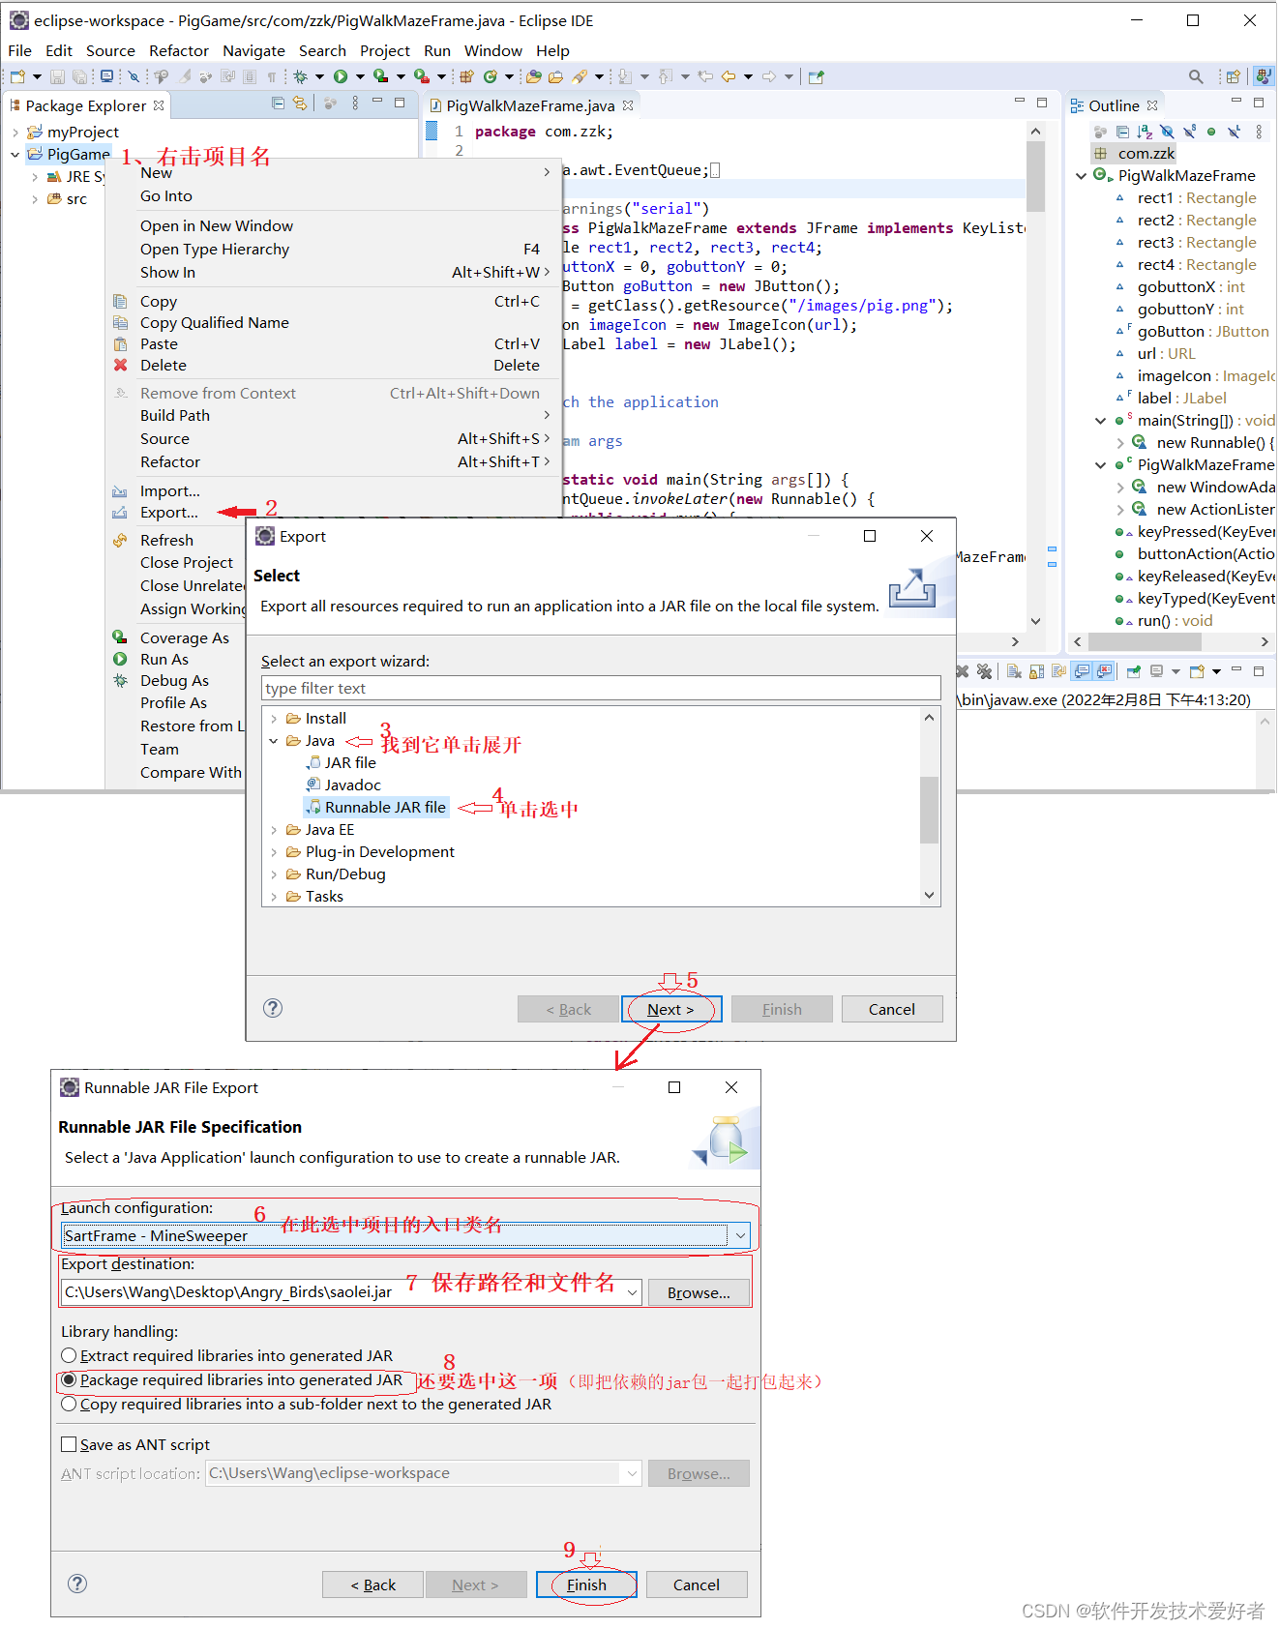Select Runnable JAR file in the wizard list
Viewport: 1280px width, 1629px height.
point(375,808)
